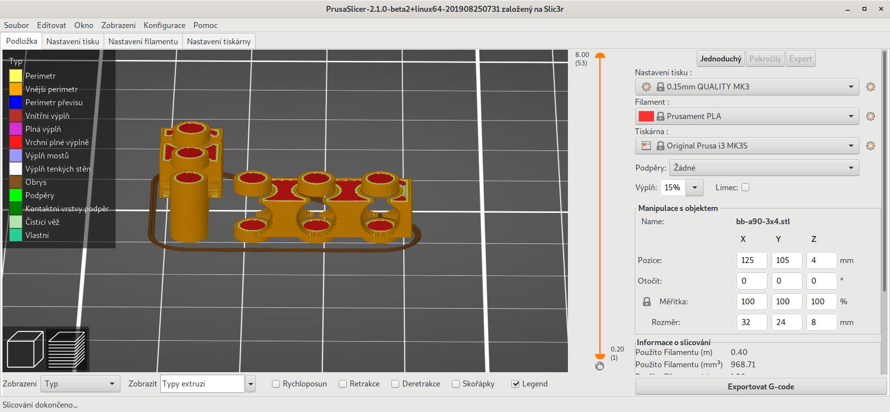The image size is (890, 412).
Task: Open the Okno menu
Action: (84, 25)
